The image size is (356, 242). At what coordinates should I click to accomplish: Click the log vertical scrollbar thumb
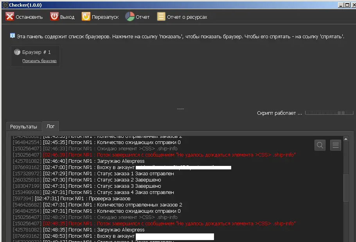click(346, 188)
